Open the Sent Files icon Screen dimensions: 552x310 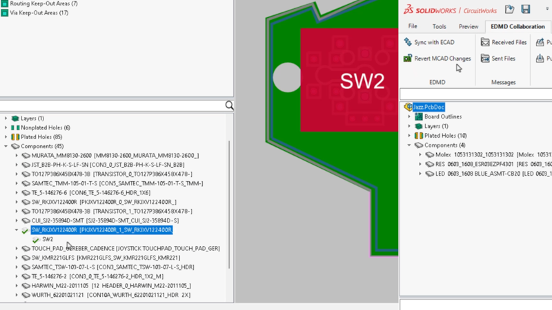(485, 59)
